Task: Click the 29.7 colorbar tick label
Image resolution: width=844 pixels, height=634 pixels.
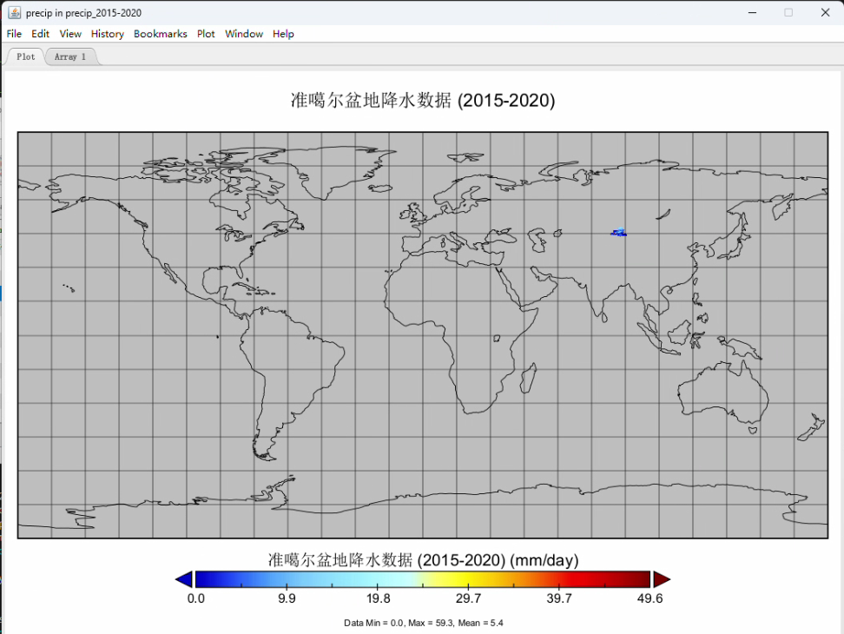Action: 468,598
